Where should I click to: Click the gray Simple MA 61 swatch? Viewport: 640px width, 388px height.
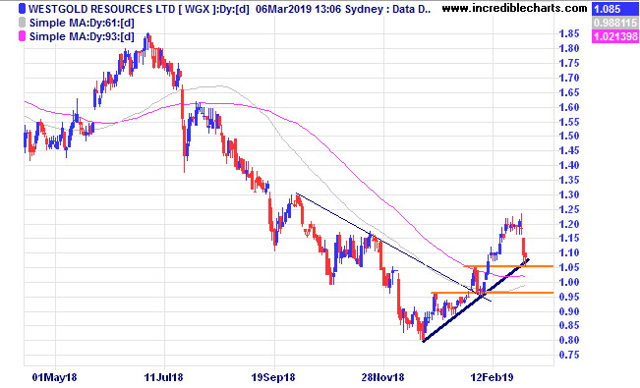coord(22,23)
